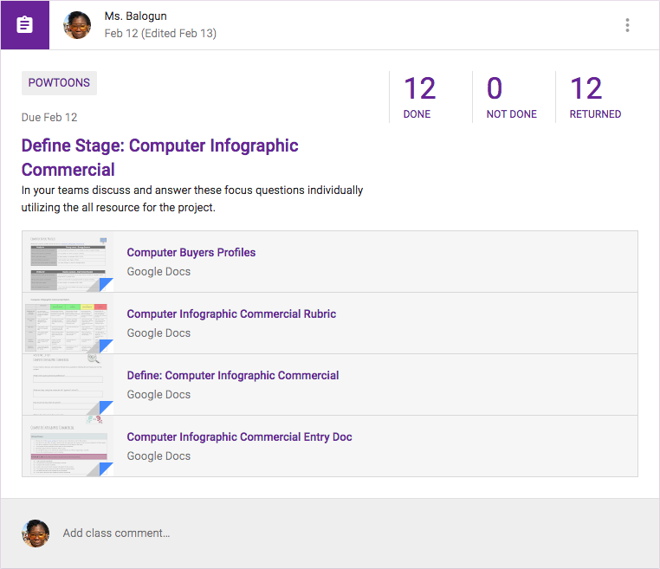The height and width of the screenshot is (569, 660).
Task: Open Computer Buyers Profiles document
Action: point(191,253)
